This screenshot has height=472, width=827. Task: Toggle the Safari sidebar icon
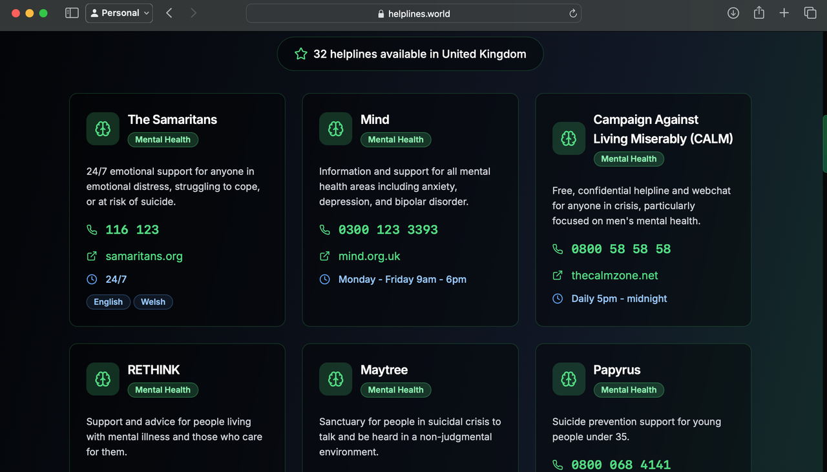click(x=72, y=13)
